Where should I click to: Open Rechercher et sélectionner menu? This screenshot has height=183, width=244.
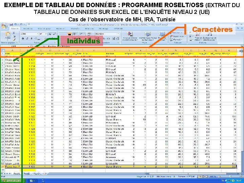209,37
